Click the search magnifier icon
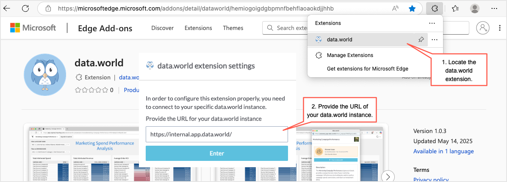Image resolution: width=507 pixels, height=182 pixels. tap(270, 28)
